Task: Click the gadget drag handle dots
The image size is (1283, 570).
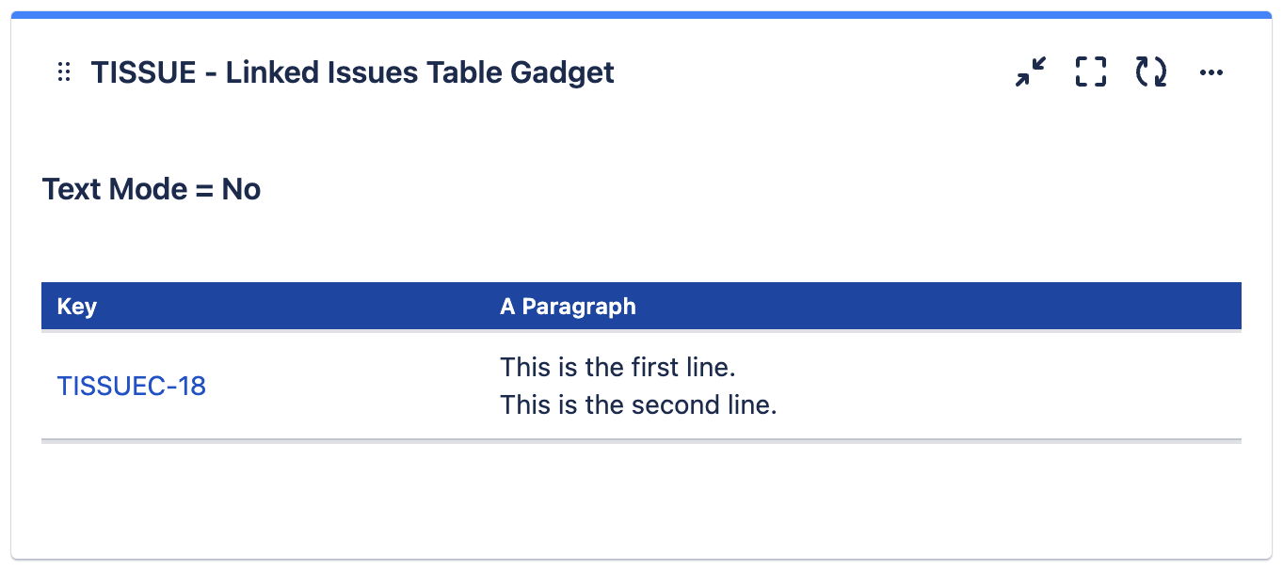Action: pyautogui.click(x=63, y=71)
